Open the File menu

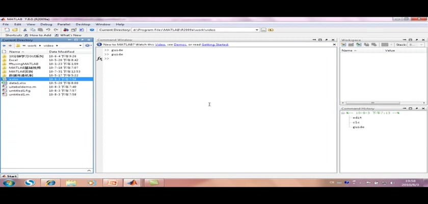coord(6,24)
